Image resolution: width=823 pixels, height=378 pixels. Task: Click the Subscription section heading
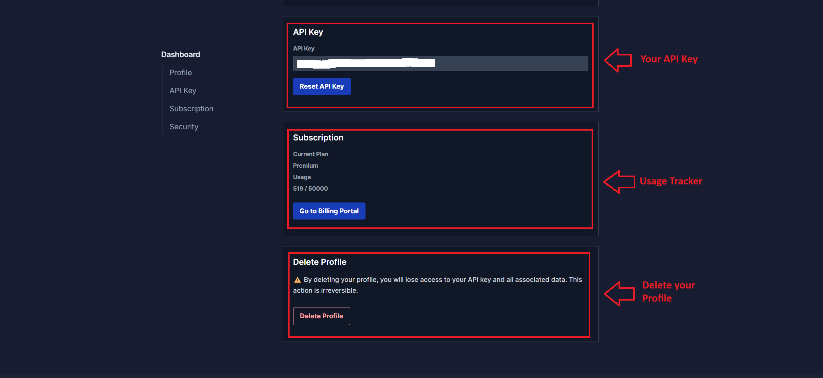[x=318, y=137]
